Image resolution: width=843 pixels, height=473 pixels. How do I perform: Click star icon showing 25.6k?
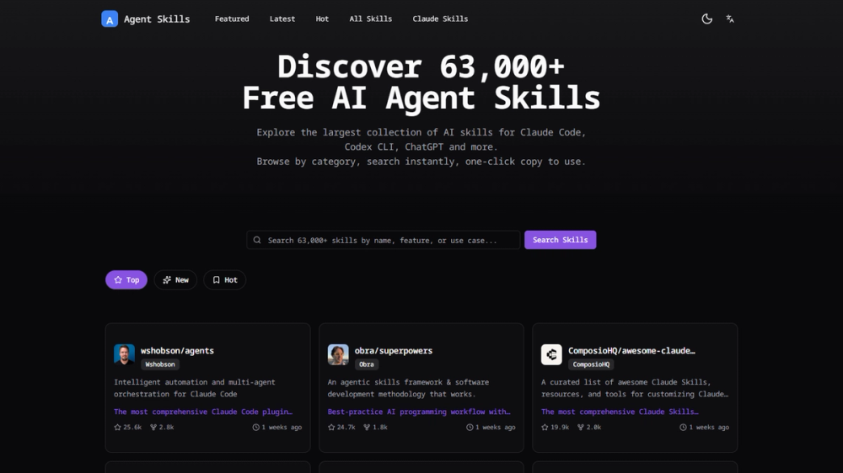click(118, 428)
